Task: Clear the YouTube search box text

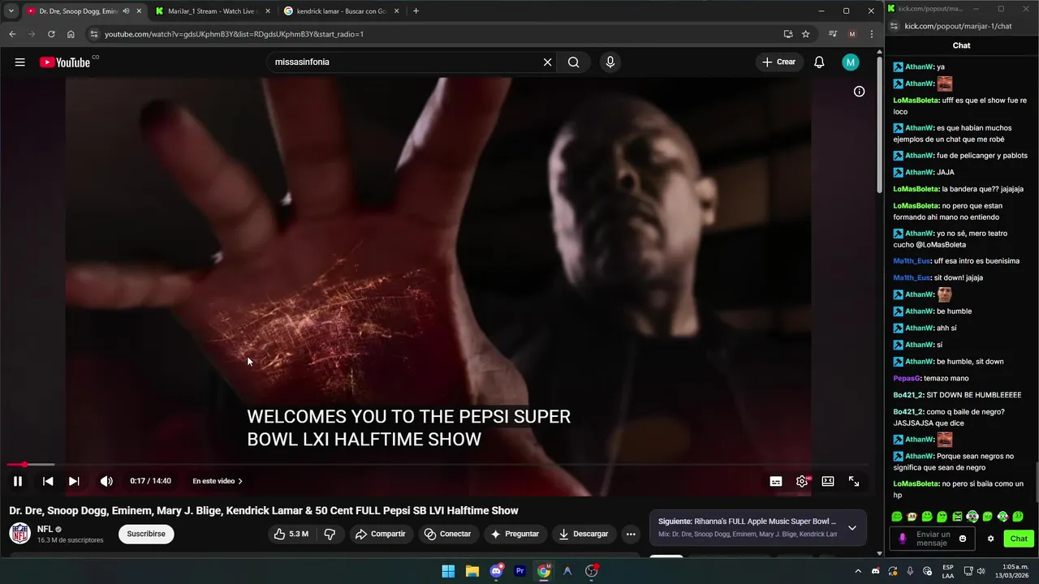Action: [x=547, y=62]
